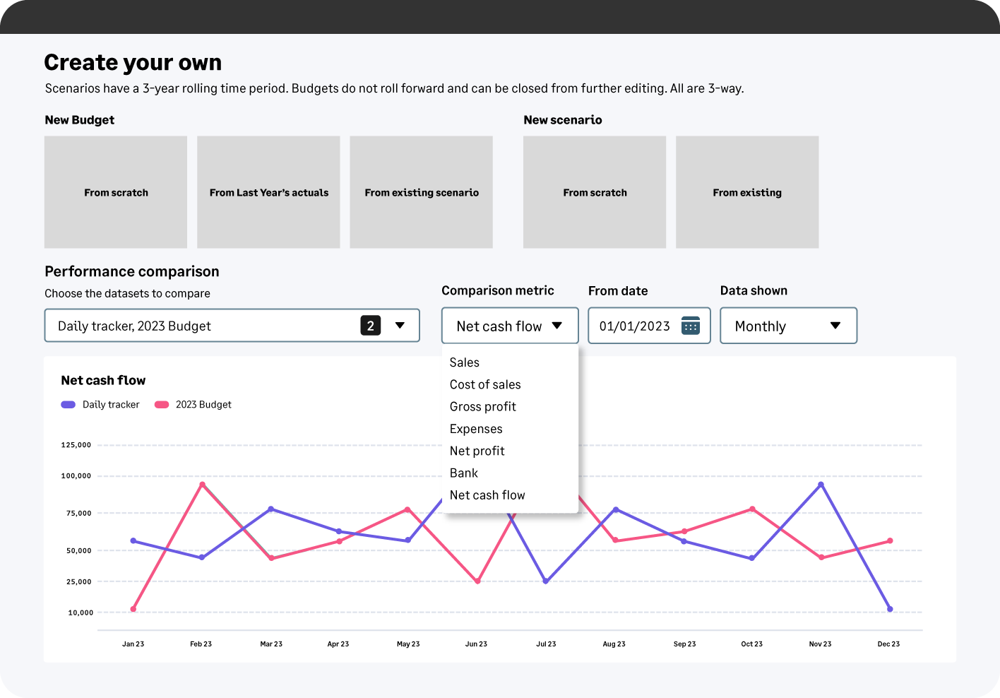Click the 2023 Budget Feb 23 peak point

[202, 485]
